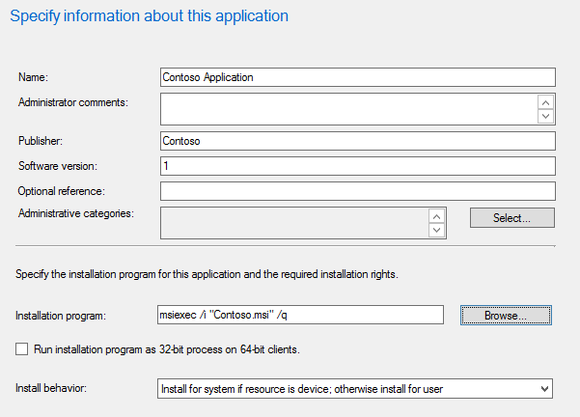Image resolution: width=580 pixels, height=417 pixels.
Task: Click the Name field containing Contoso Application
Action: (357, 77)
